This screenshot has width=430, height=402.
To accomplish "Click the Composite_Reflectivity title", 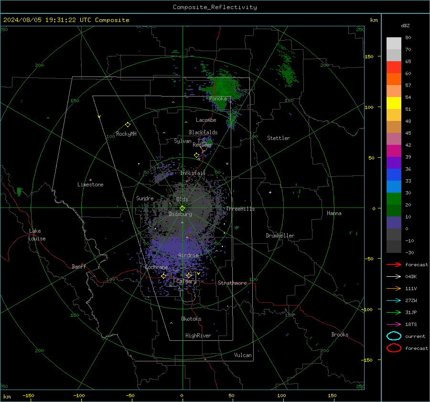I will point(215,7).
